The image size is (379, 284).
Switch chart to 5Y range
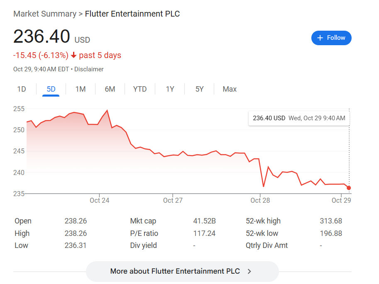[200, 89]
